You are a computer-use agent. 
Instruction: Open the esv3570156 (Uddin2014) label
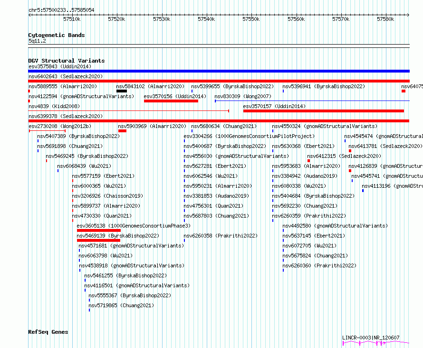[x=175, y=96]
